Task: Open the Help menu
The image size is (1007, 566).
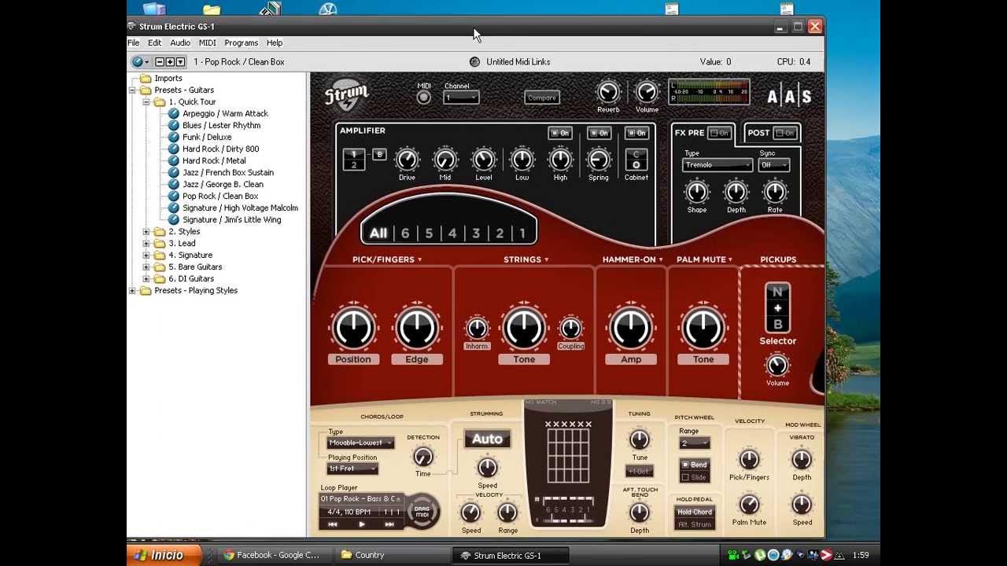Action: coord(275,42)
